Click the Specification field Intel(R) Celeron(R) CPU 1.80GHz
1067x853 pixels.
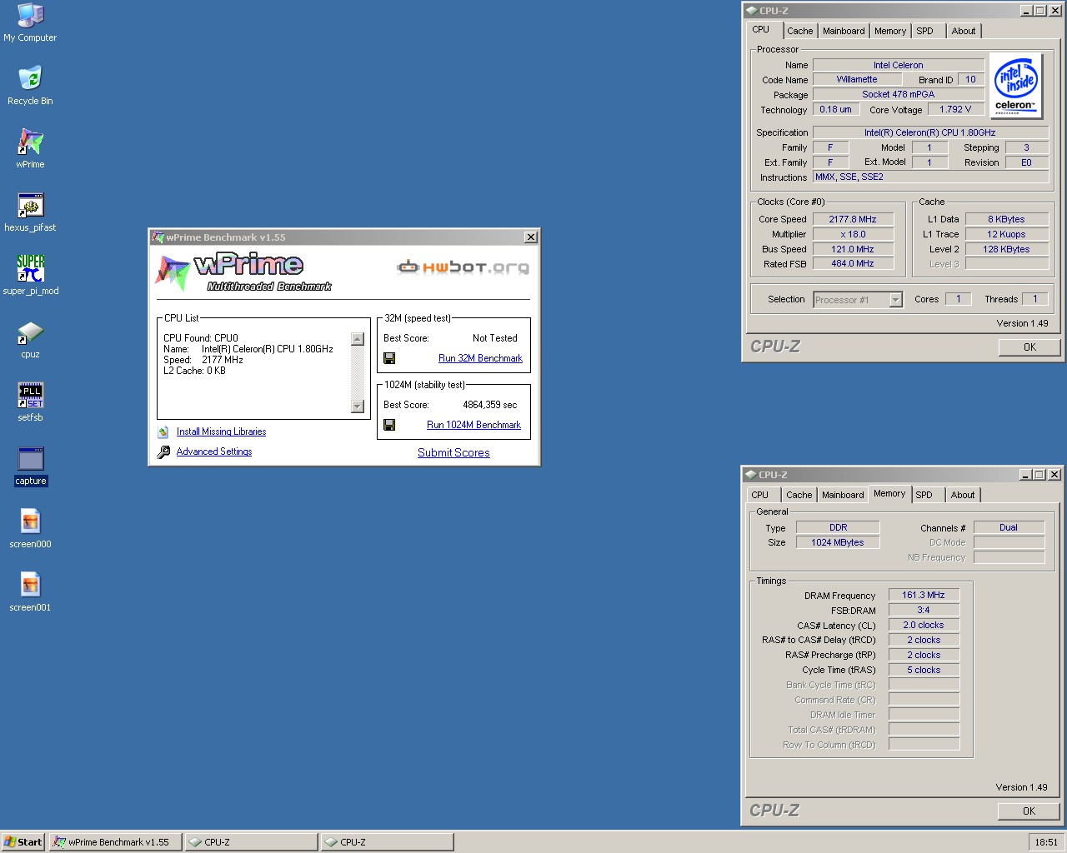pyautogui.click(x=930, y=132)
